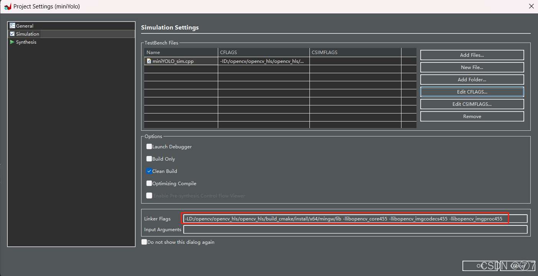This screenshot has width=538, height=276.
Task: Enable the Launch Debugger option
Action: (149, 146)
